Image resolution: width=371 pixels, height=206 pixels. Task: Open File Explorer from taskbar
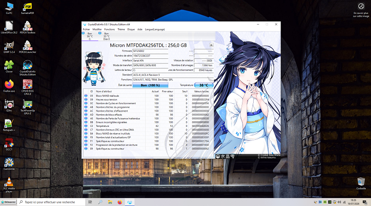click(x=110, y=202)
